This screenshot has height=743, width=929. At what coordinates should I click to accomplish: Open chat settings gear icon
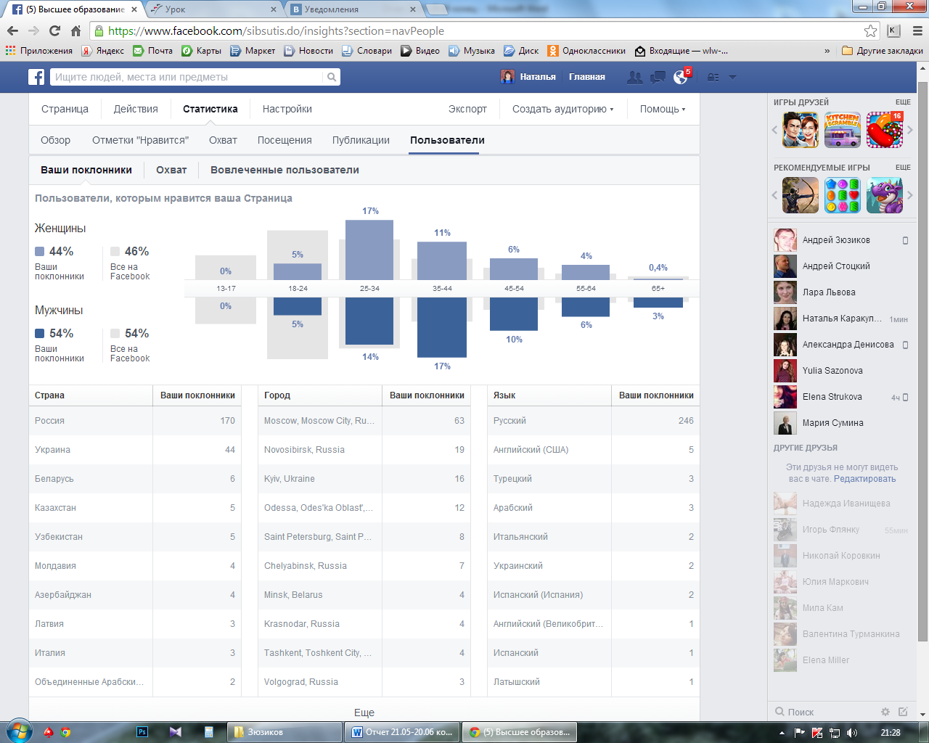coord(885,712)
